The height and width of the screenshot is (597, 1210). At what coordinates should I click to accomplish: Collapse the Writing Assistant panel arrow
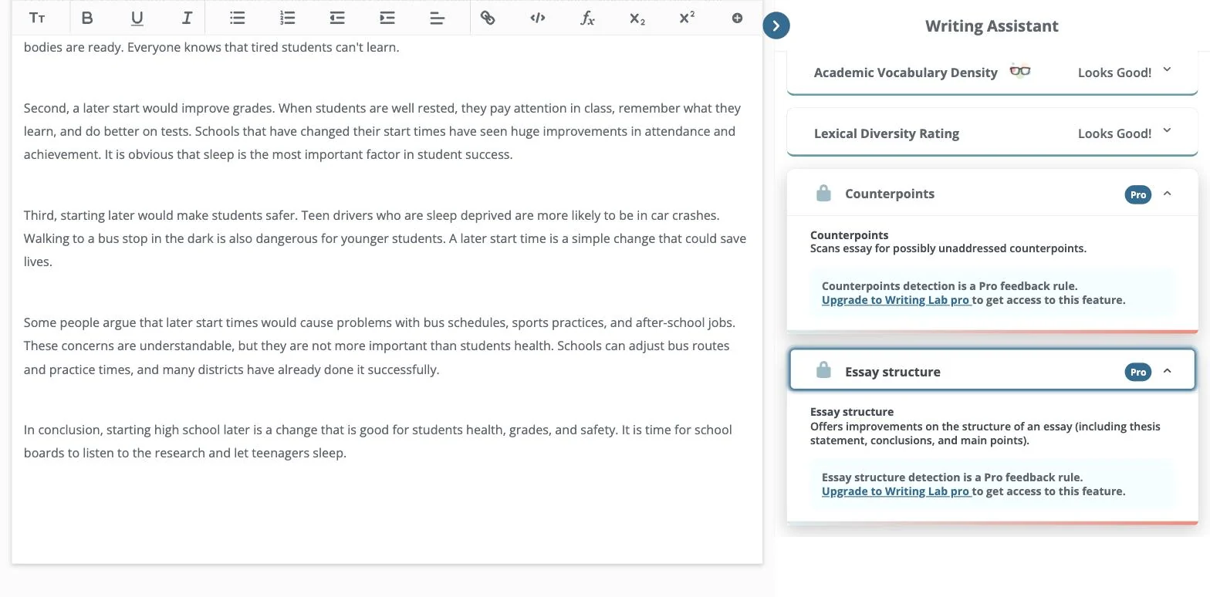776,25
